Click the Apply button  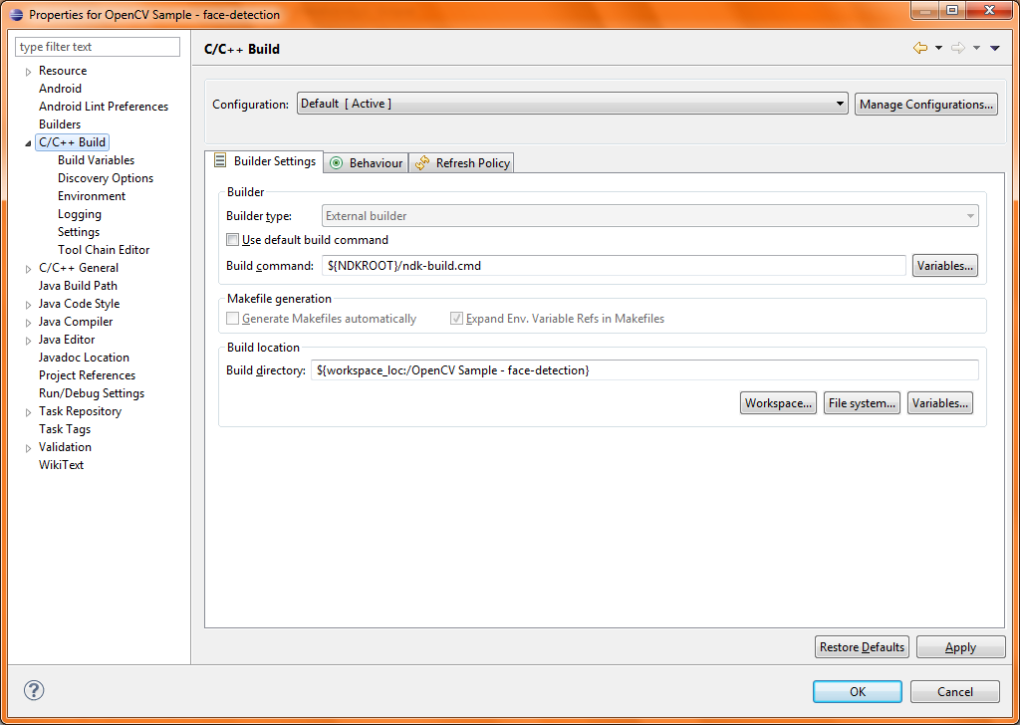click(x=961, y=647)
